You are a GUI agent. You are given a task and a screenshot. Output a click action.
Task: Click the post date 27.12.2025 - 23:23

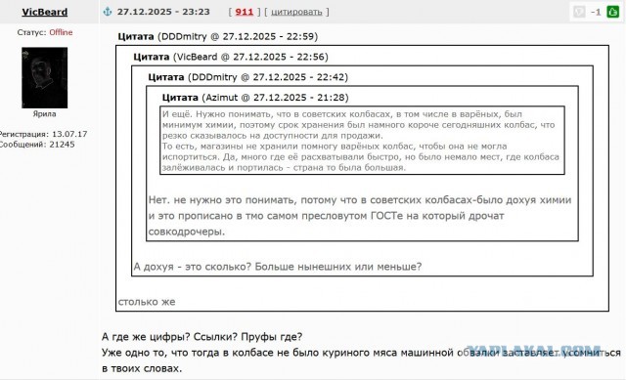163,12
